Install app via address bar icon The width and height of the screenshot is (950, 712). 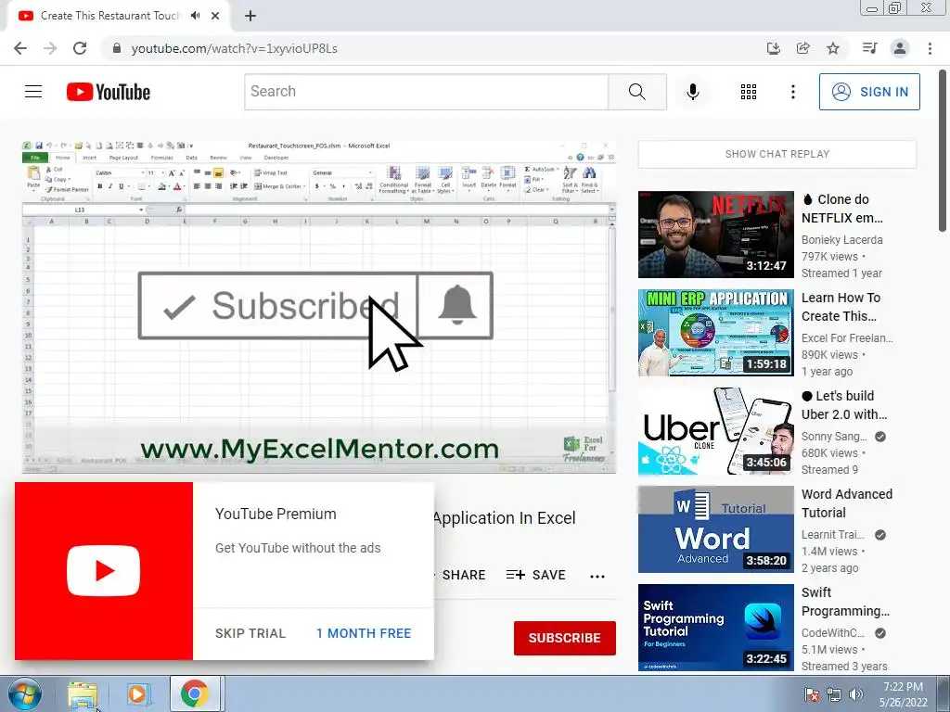point(773,48)
